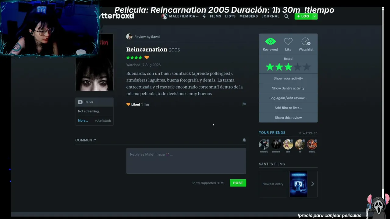Open the 12 Watched link

(308, 133)
